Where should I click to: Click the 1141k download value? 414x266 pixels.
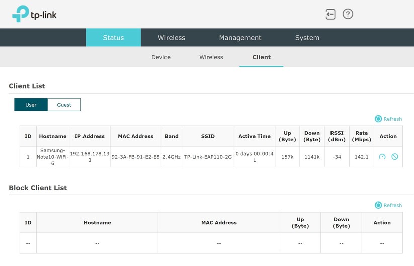312,157
